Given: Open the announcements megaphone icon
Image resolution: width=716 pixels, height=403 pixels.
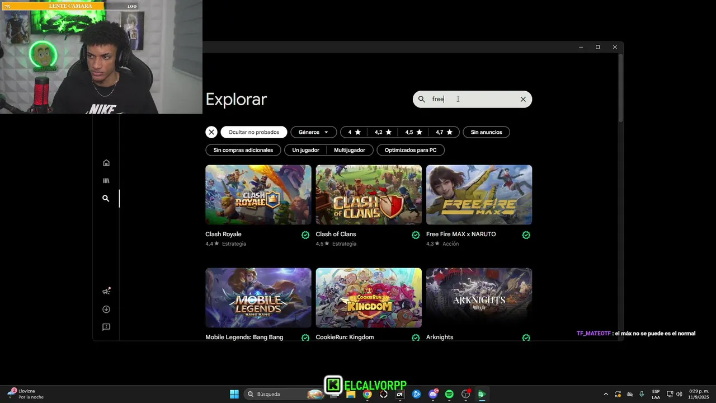Looking at the screenshot, I should coord(106,291).
